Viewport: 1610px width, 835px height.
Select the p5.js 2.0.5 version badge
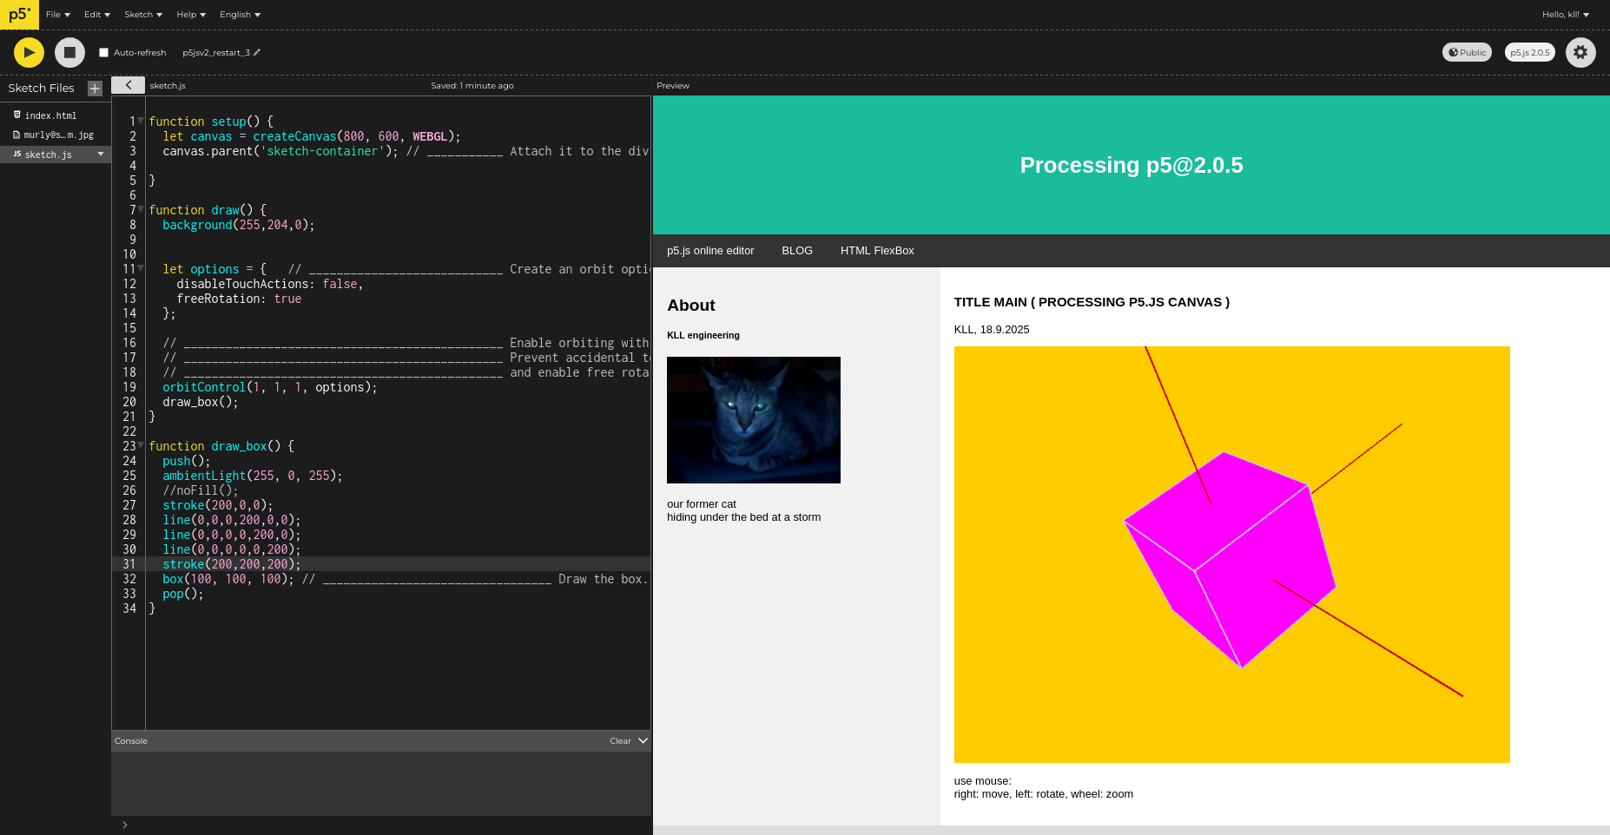click(x=1529, y=53)
